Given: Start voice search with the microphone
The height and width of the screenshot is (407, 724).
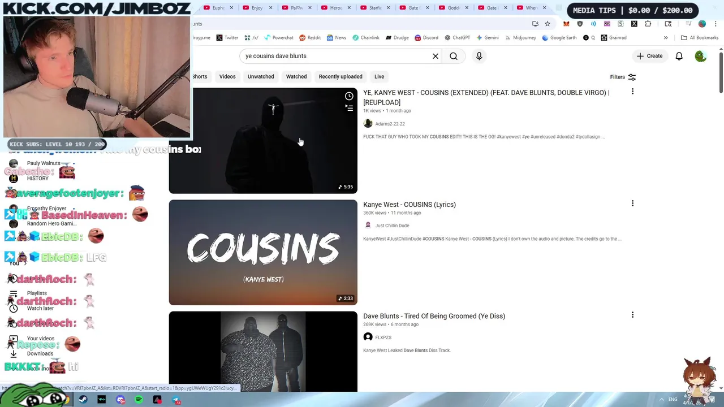Looking at the screenshot, I should (x=479, y=56).
